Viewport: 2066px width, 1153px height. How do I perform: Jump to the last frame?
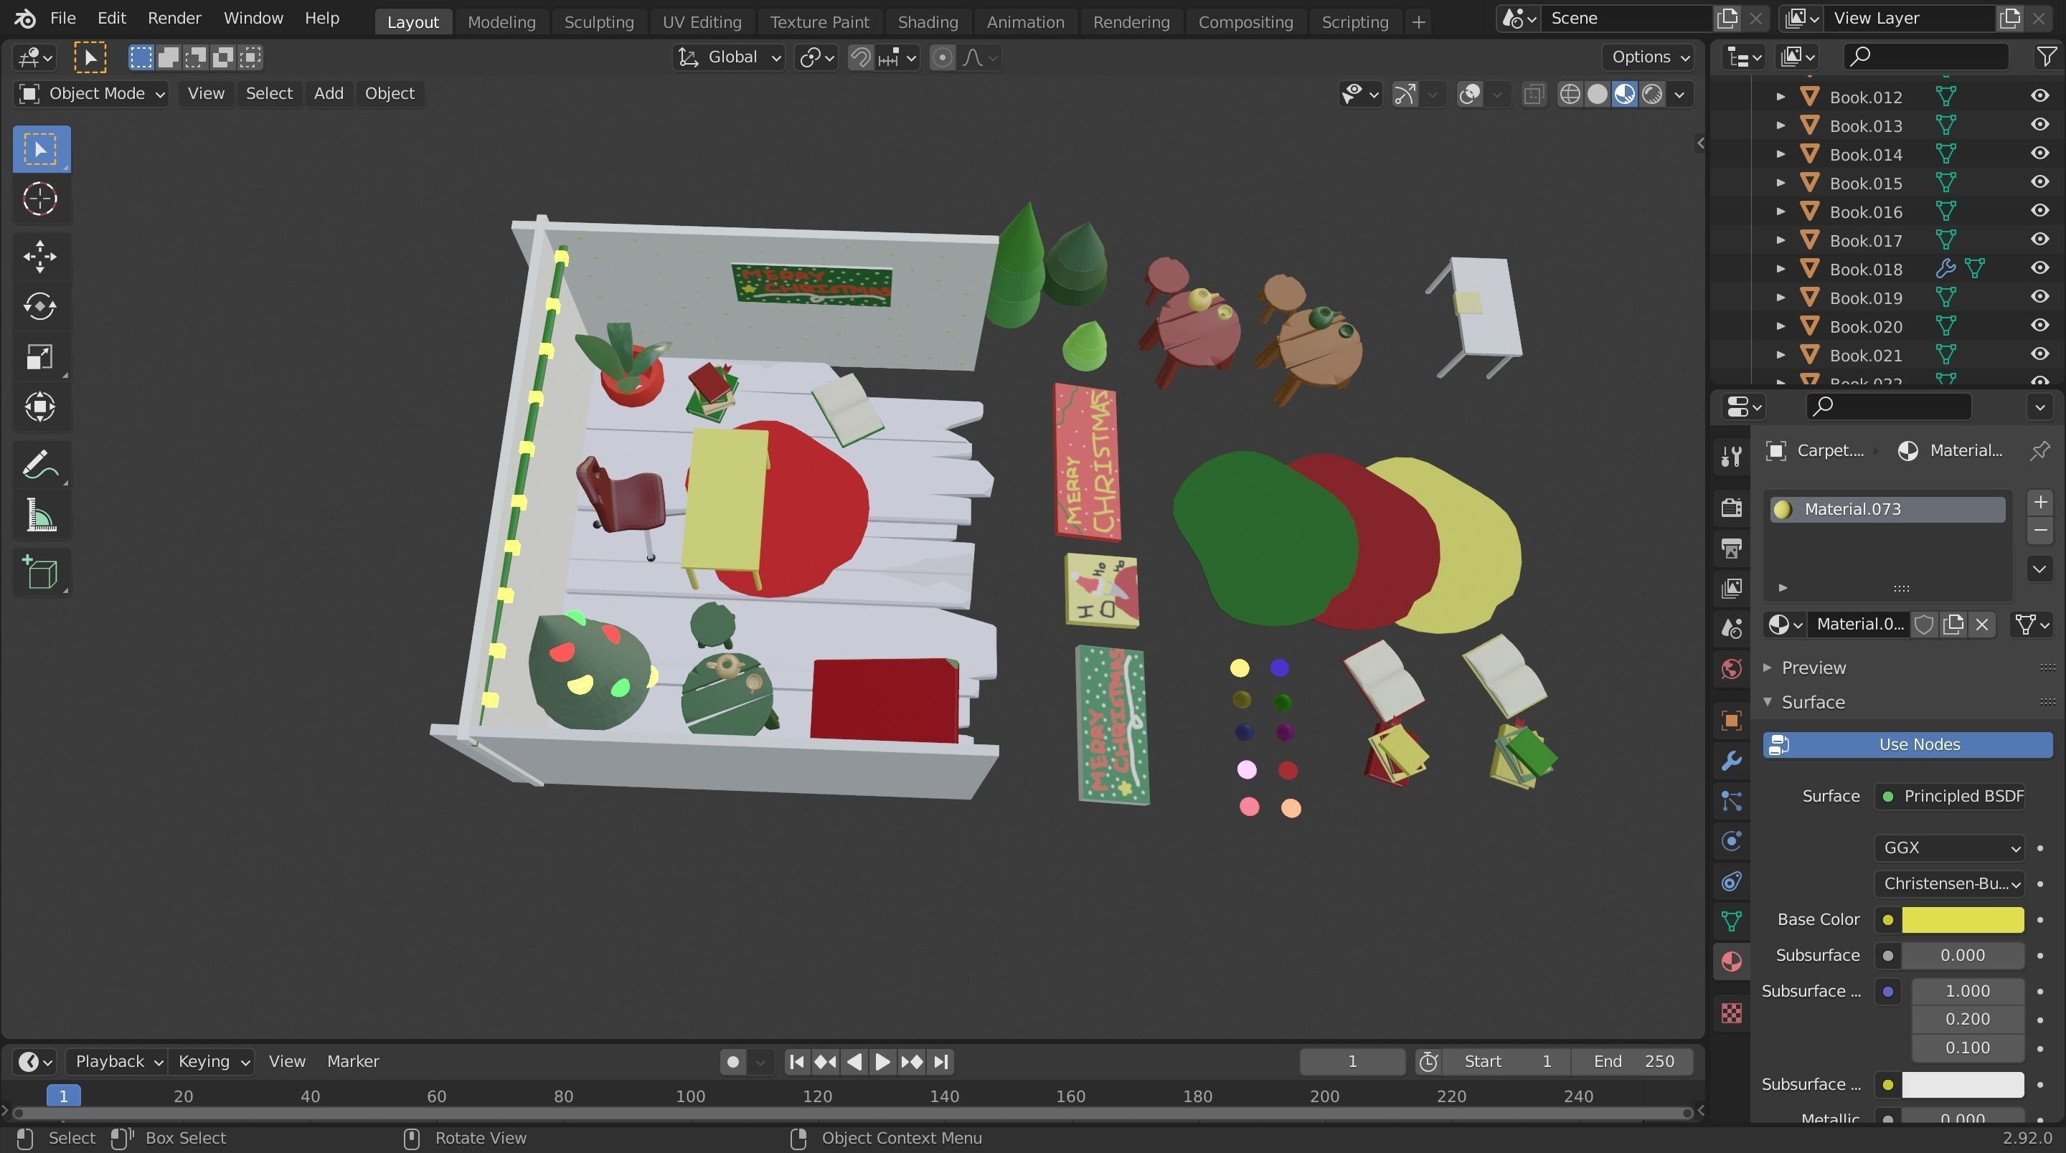pyautogui.click(x=940, y=1062)
